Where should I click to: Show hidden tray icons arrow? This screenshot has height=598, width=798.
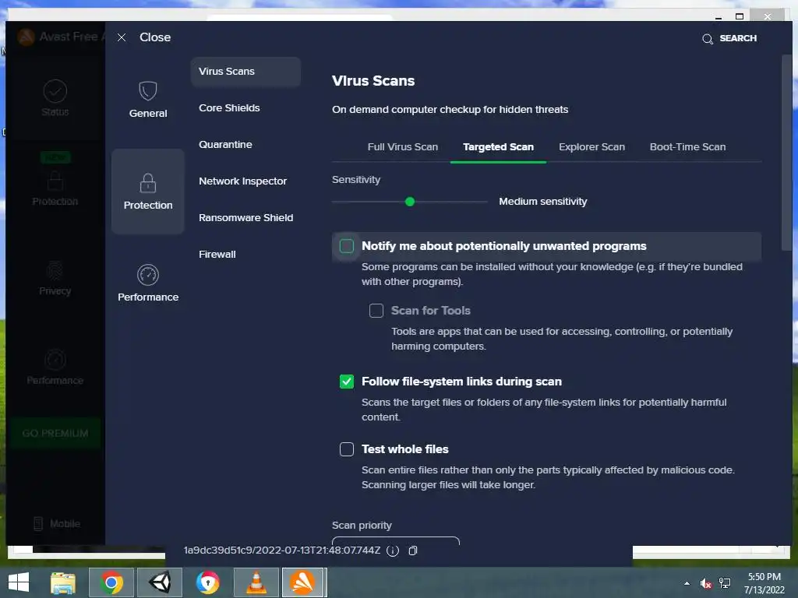pos(687,583)
